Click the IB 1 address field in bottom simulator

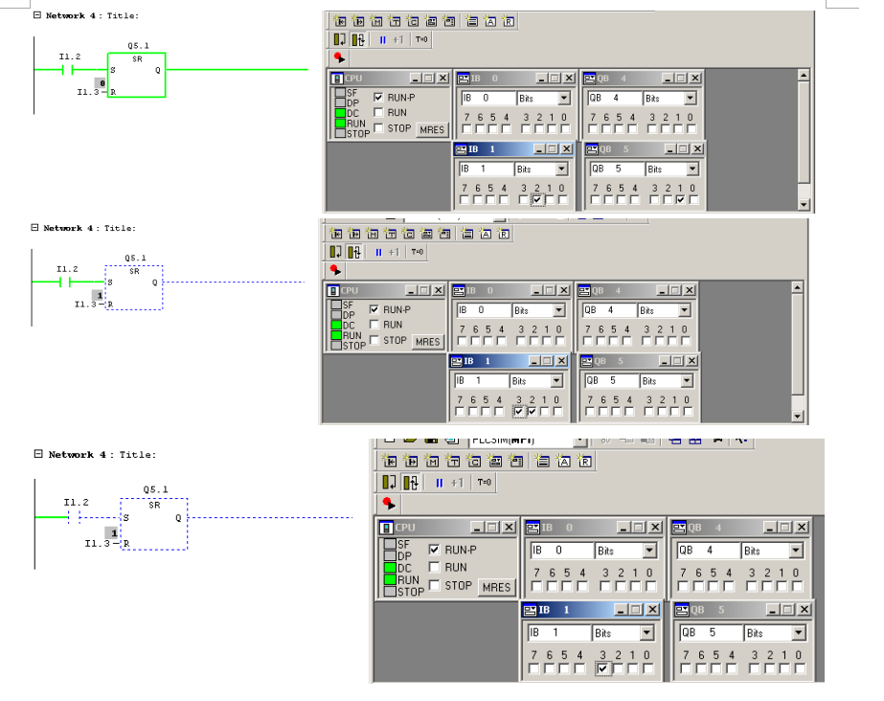tap(555, 633)
